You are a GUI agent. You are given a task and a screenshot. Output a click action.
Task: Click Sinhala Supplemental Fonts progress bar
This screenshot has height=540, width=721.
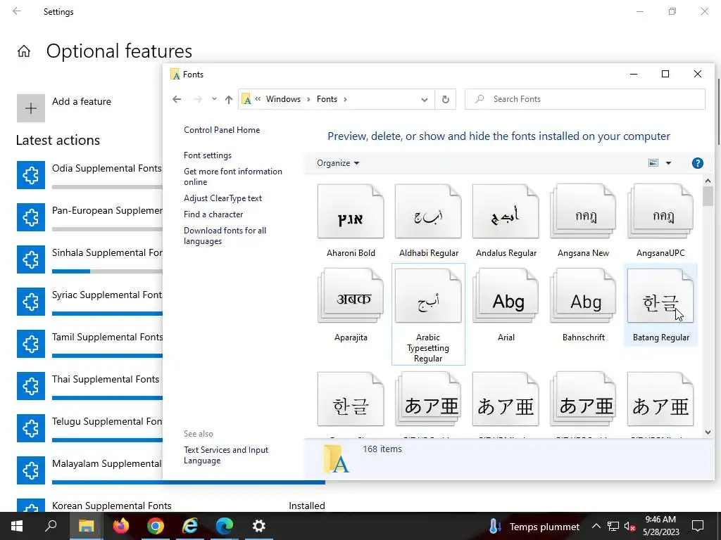pos(107,271)
